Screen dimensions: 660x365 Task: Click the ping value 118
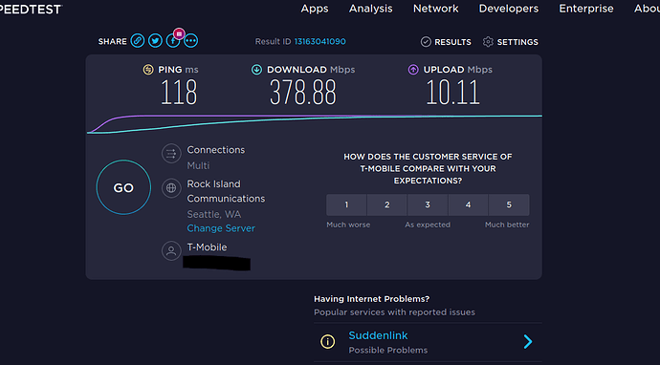[x=179, y=93]
